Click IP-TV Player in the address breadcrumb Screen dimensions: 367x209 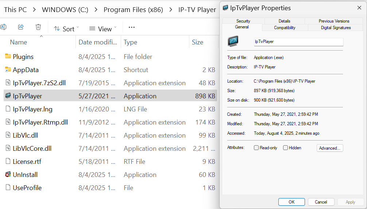[197, 9]
